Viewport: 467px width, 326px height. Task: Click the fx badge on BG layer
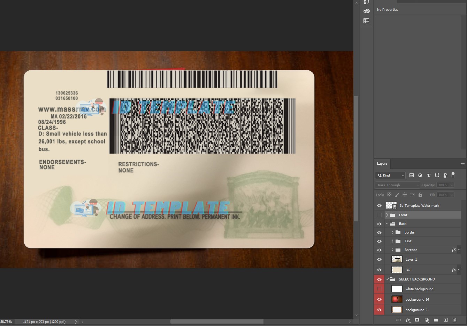click(454, 270)
